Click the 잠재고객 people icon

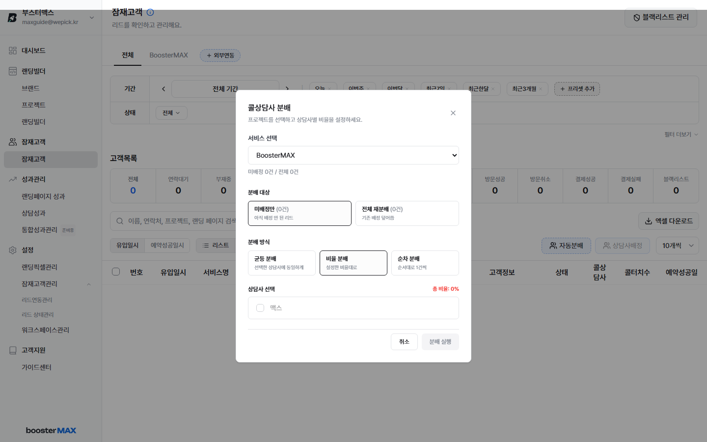click(13, 142)
